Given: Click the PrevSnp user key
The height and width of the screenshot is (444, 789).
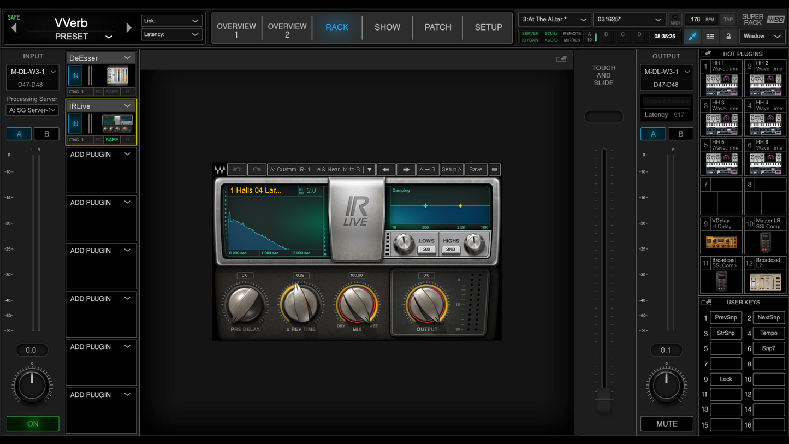Looking at the screenshot, I should pos(726,318).
